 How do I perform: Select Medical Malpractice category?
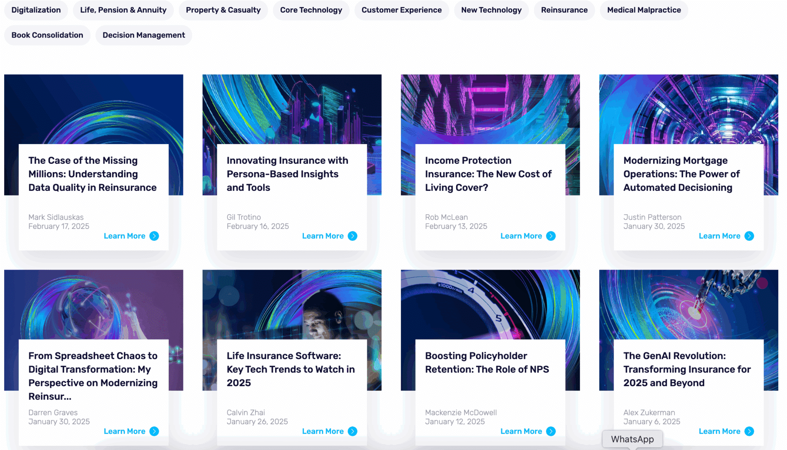(644, 10)
